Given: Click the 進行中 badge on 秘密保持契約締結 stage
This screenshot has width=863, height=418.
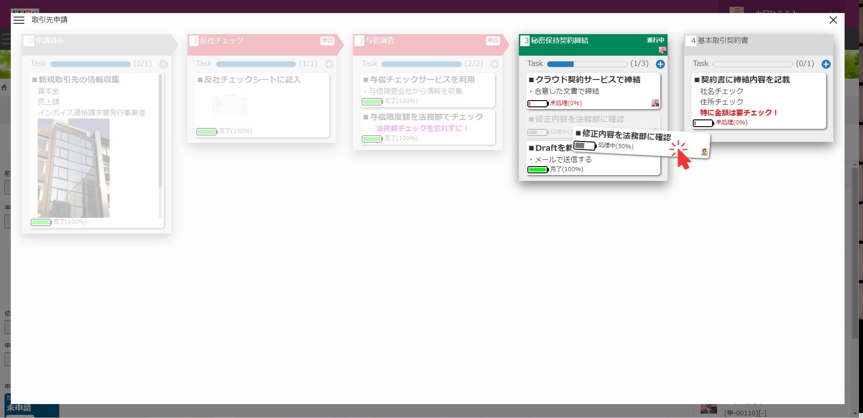Looking at the screenshot, I should (x=655, y=40).
